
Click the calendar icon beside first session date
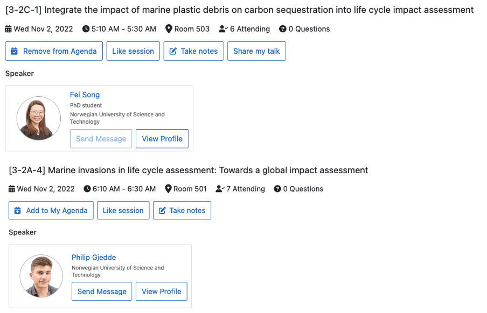coord(9,29)
